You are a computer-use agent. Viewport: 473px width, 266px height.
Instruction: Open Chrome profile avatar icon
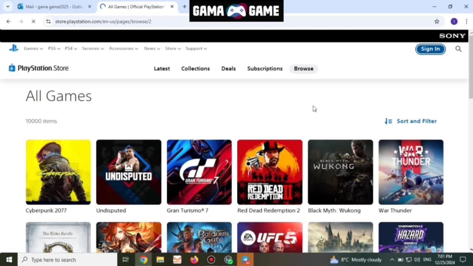[454, 21]
